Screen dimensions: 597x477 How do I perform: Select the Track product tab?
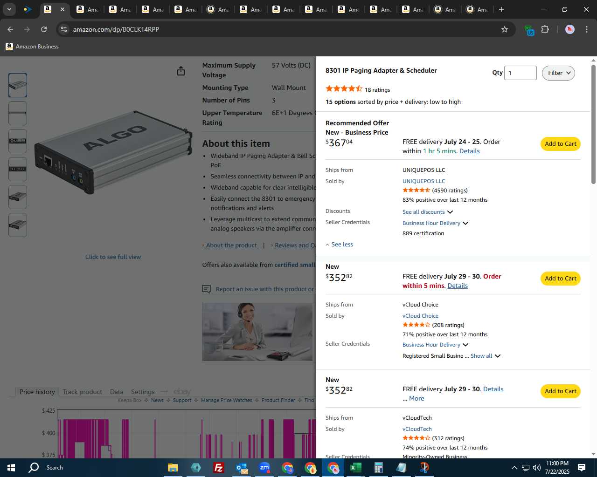click(x=82, y=392)
